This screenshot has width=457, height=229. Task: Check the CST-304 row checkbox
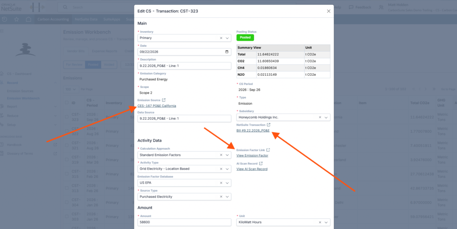(67, 202)
